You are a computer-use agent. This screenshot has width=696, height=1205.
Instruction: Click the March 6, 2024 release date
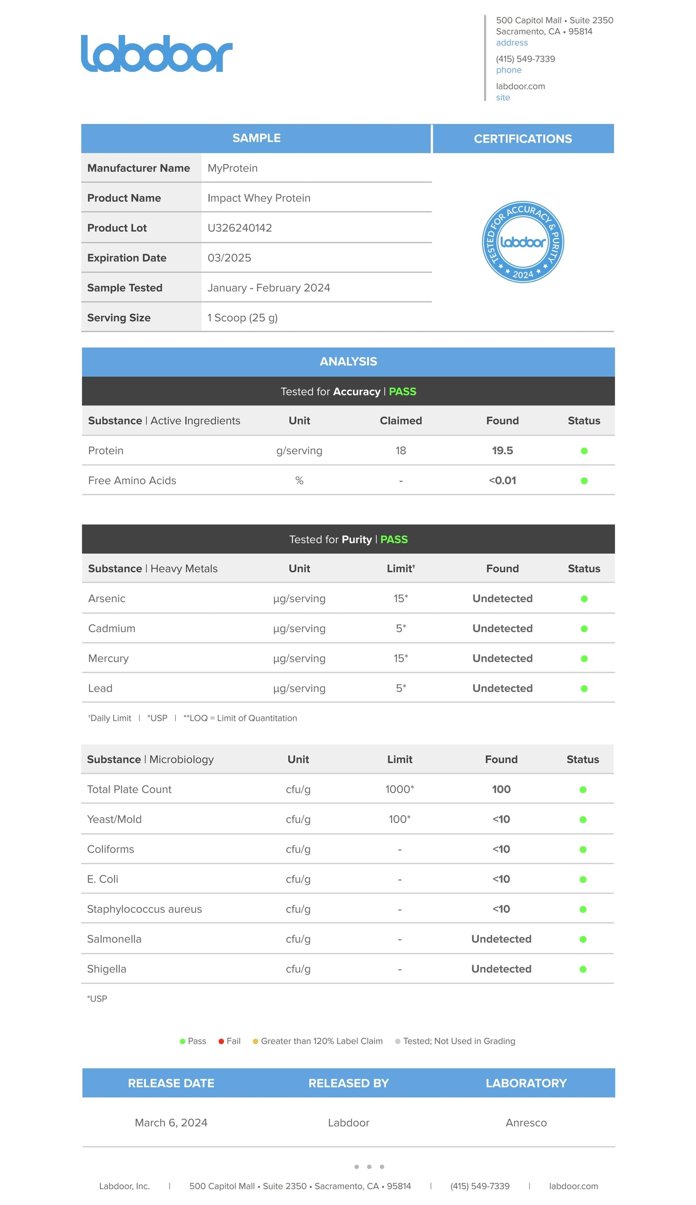(x=171, y=1123)
